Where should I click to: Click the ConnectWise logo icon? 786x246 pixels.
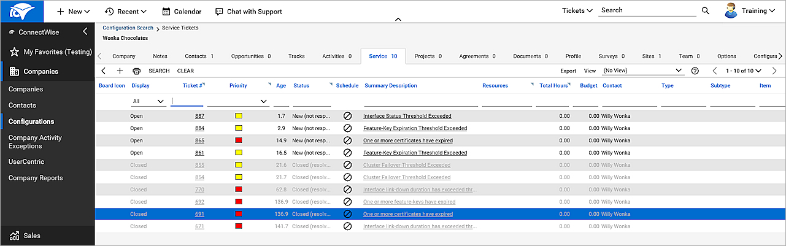tap(21, 11)
